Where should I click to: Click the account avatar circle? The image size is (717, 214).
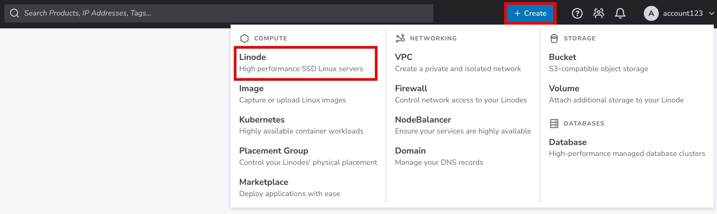point(651,13)
